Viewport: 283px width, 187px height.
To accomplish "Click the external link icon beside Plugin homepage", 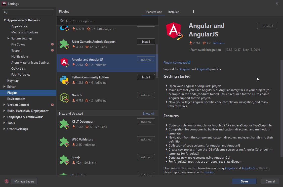I will (189, 62).
